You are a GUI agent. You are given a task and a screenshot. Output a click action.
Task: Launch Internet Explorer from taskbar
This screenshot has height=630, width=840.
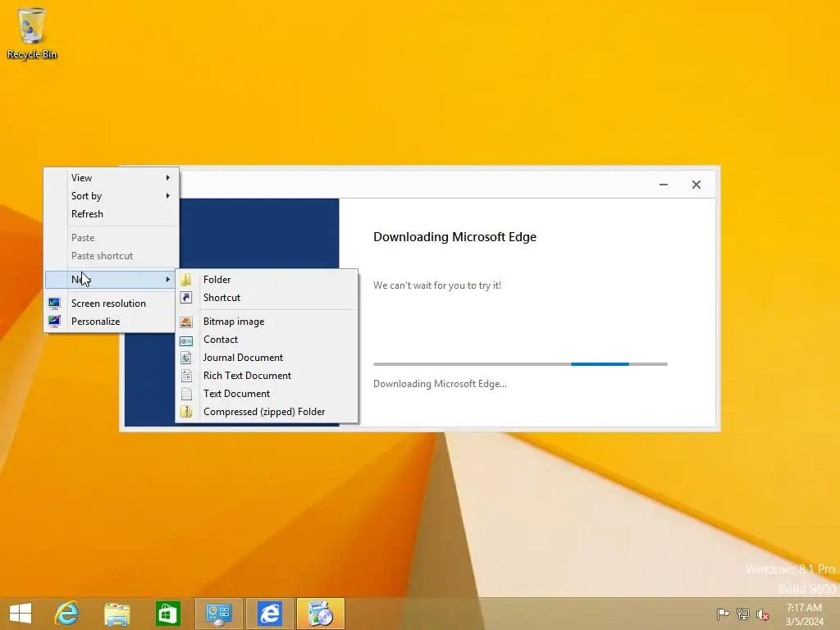66,614
